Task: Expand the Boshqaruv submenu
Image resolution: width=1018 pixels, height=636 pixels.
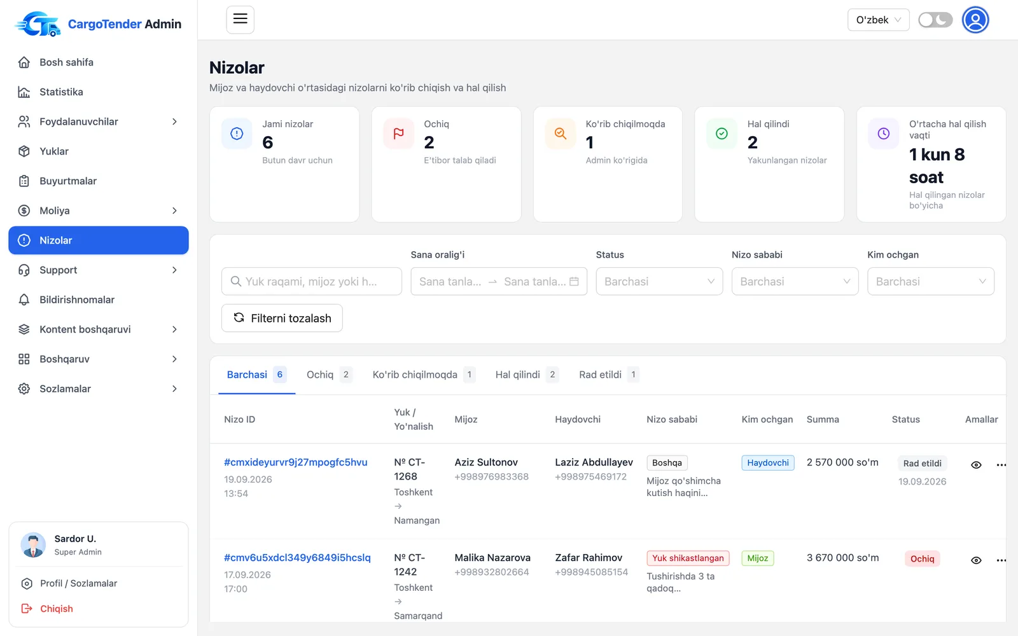Action: point(99,359)
